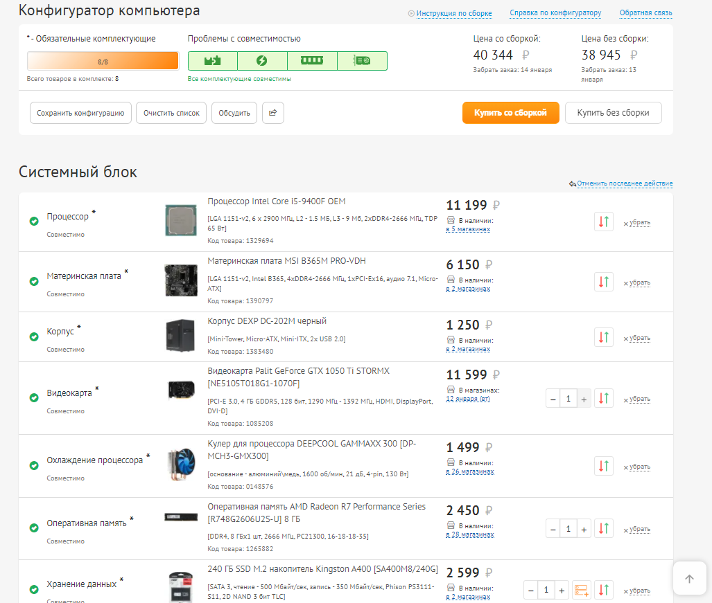
Task: Replace the Kingston SSD using swap arrows
Action: [x=603, y=590]
